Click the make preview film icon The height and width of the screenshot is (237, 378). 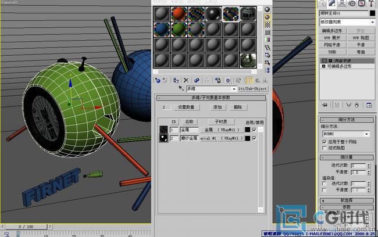pos(268,48)
